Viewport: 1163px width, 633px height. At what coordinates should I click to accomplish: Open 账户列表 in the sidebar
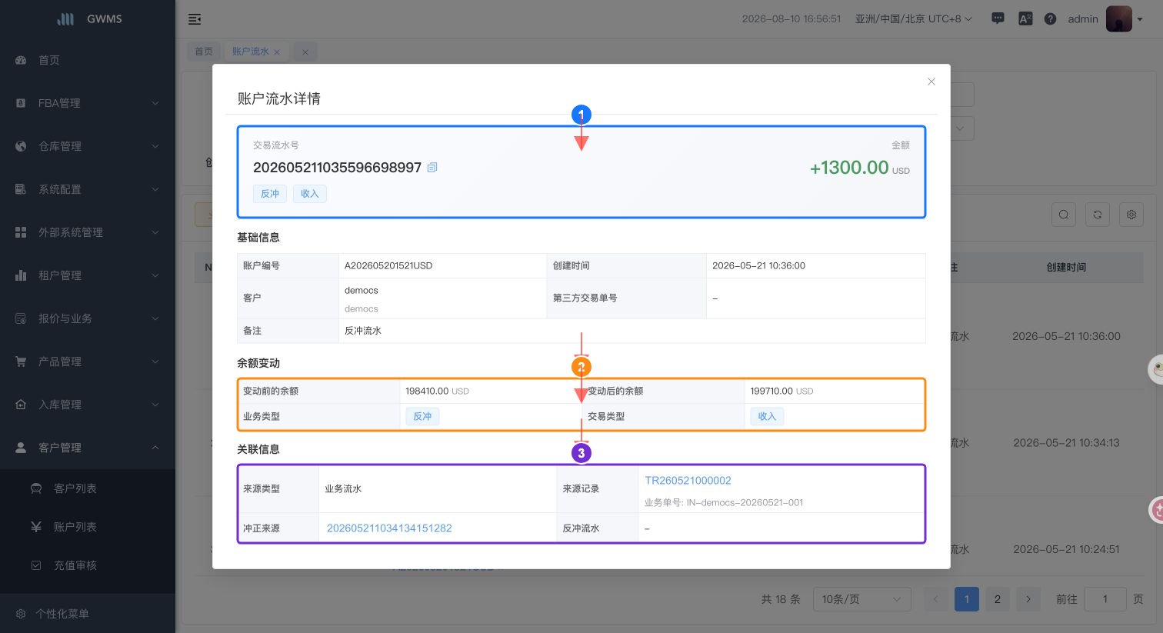click(88, 527)
